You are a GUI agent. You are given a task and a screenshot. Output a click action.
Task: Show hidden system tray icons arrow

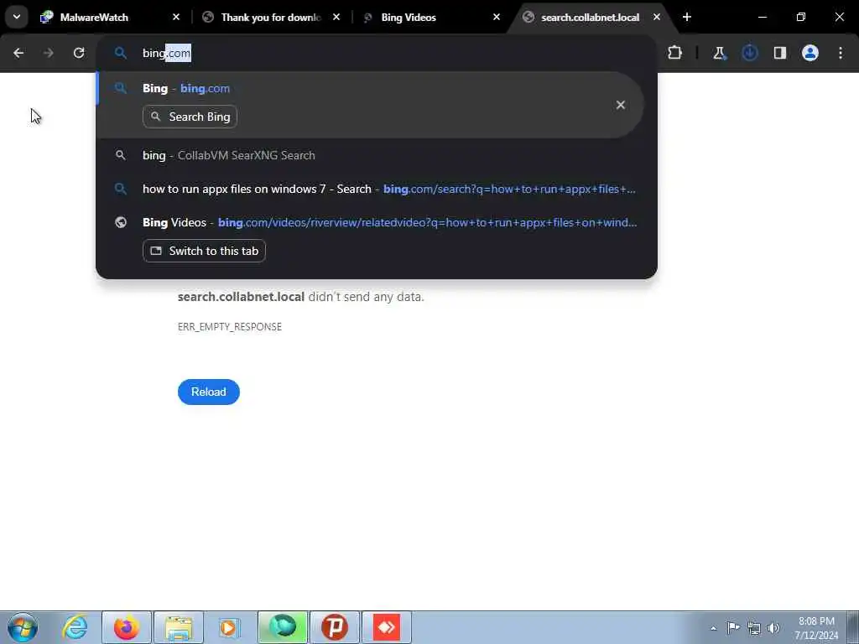[x=713, y=628]
